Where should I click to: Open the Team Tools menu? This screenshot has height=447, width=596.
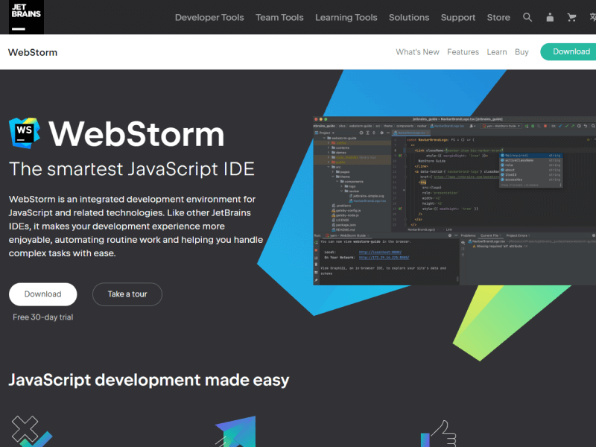point(279,17)
